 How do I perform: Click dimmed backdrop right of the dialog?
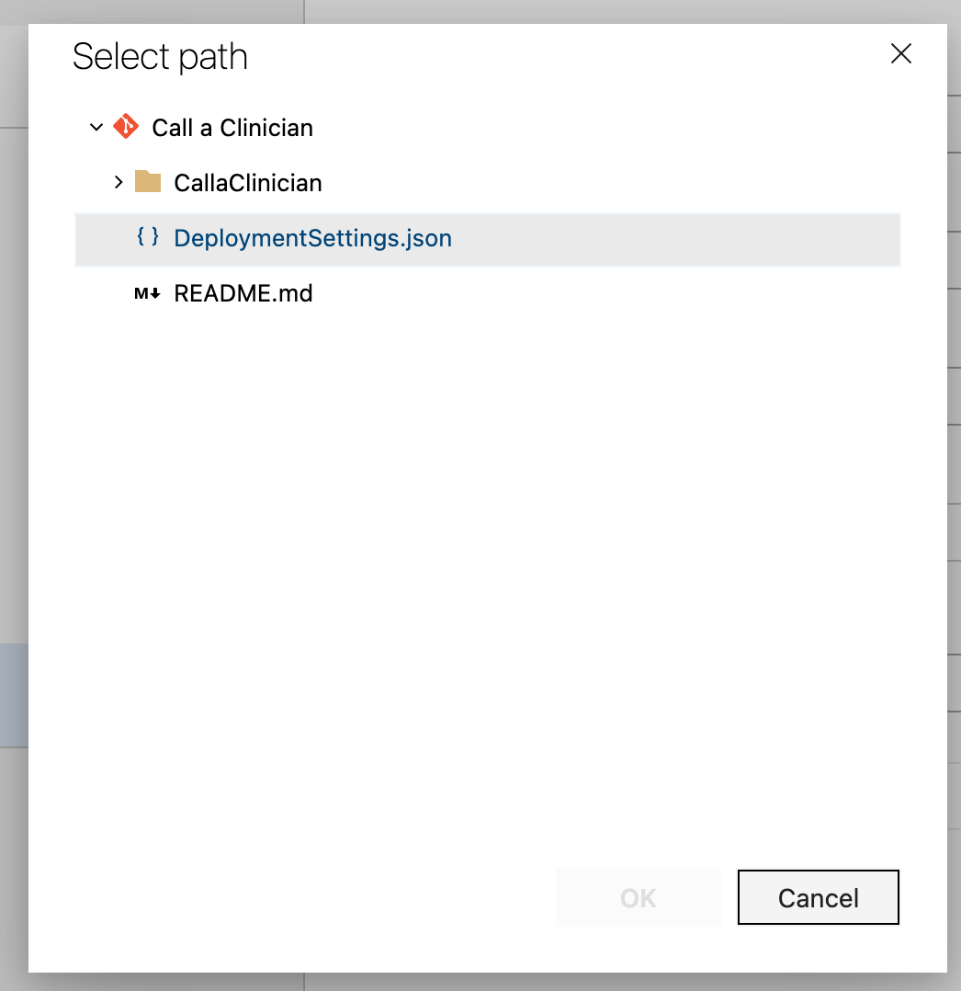[954, 506]
